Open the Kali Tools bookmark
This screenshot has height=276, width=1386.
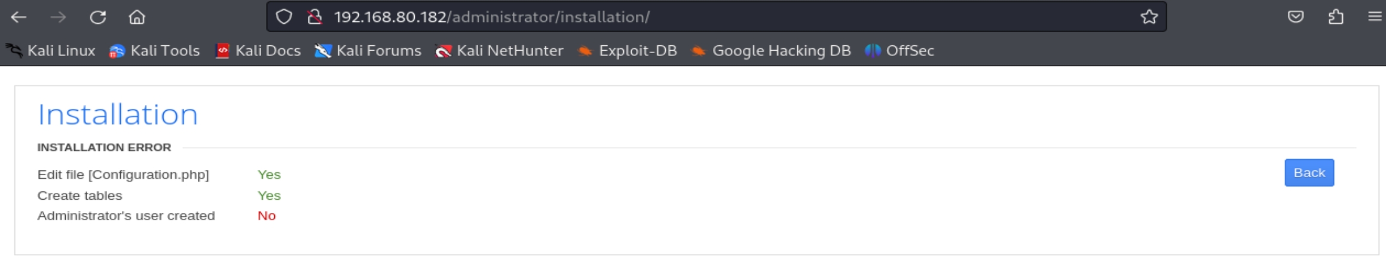tap(155, 51)
